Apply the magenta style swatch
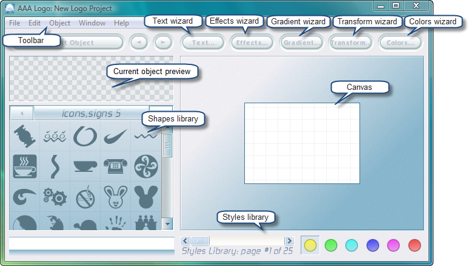468x266 pixels. (x=393, y=245)
